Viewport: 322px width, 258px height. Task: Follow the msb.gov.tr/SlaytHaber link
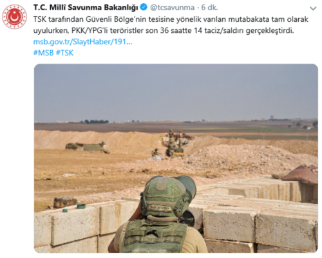(82, 42)
